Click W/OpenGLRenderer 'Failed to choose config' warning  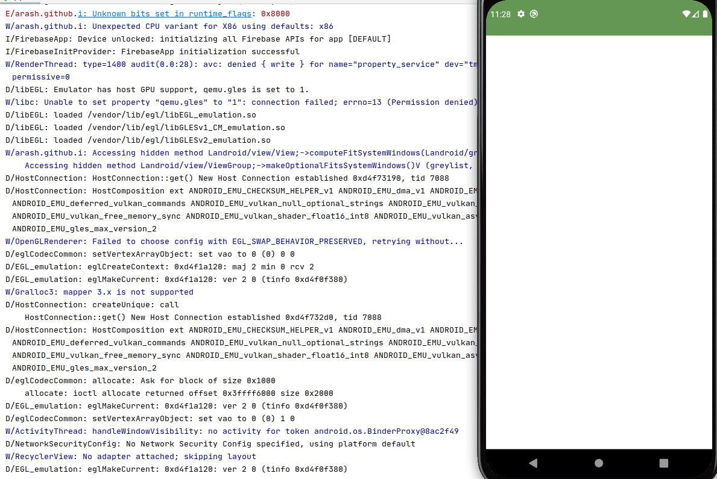point(234,242)
